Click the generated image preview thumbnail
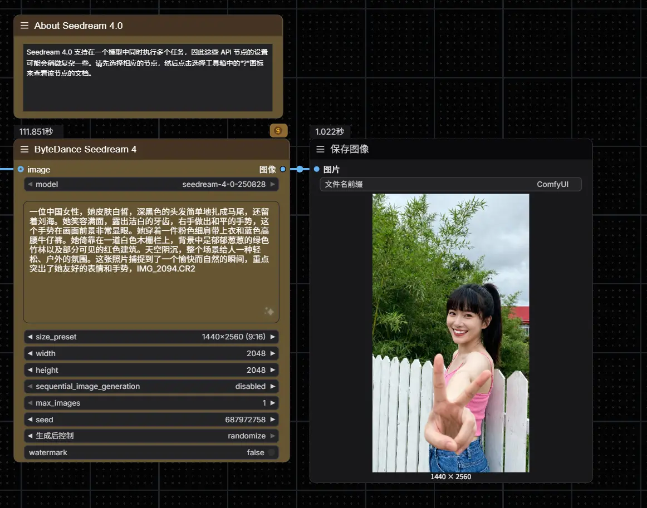Viewport: 647px width, 508px height. (x=450, y=333)
